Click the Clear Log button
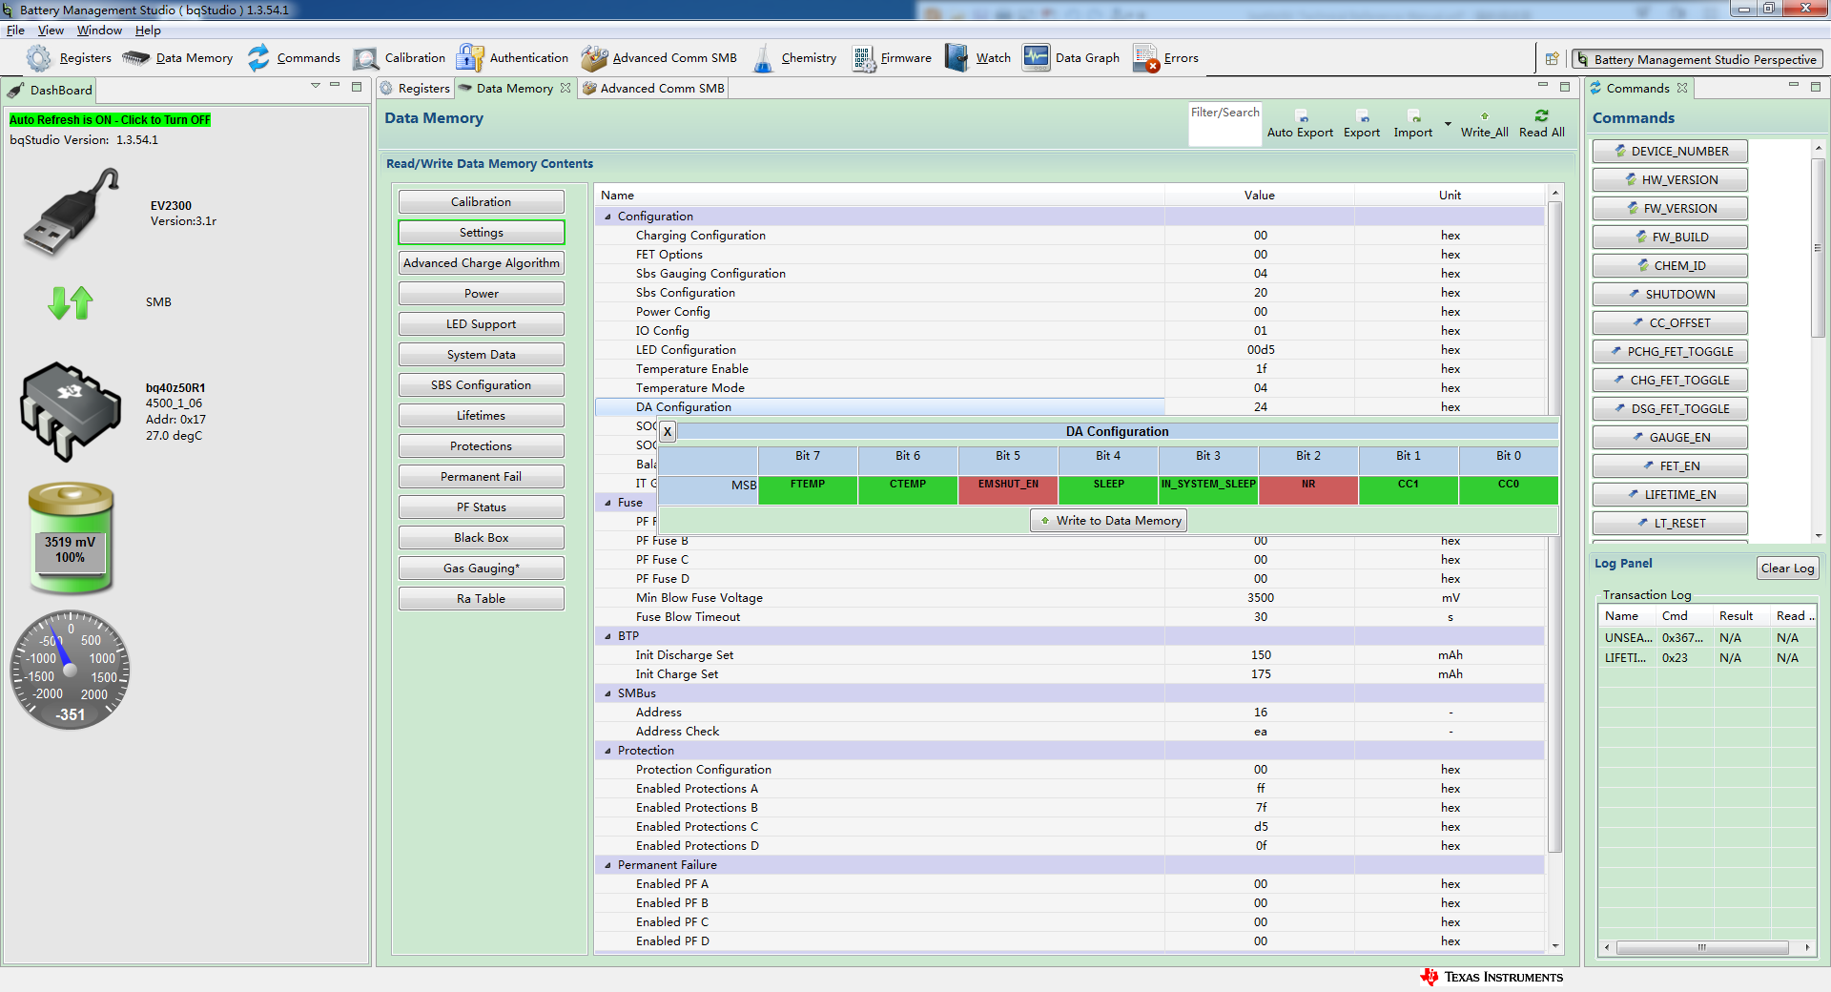This screenshot has height=992, width=1831. (1786, 568)
